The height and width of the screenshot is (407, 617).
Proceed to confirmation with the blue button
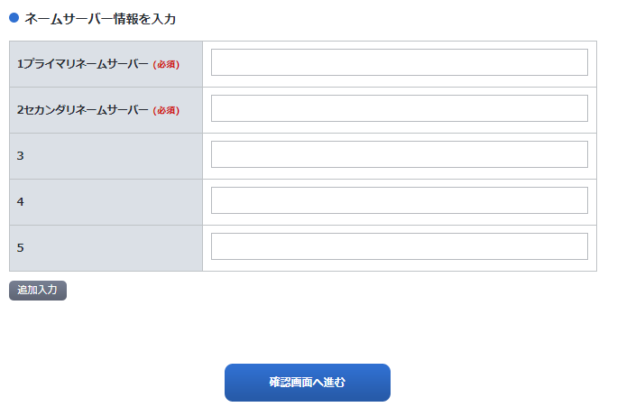point(307,383)
